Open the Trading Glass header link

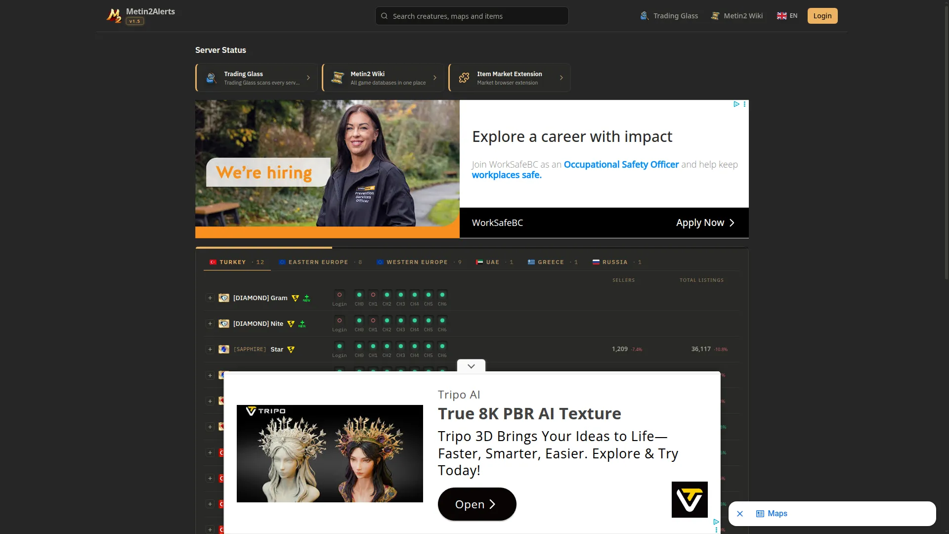click(669, 16)
